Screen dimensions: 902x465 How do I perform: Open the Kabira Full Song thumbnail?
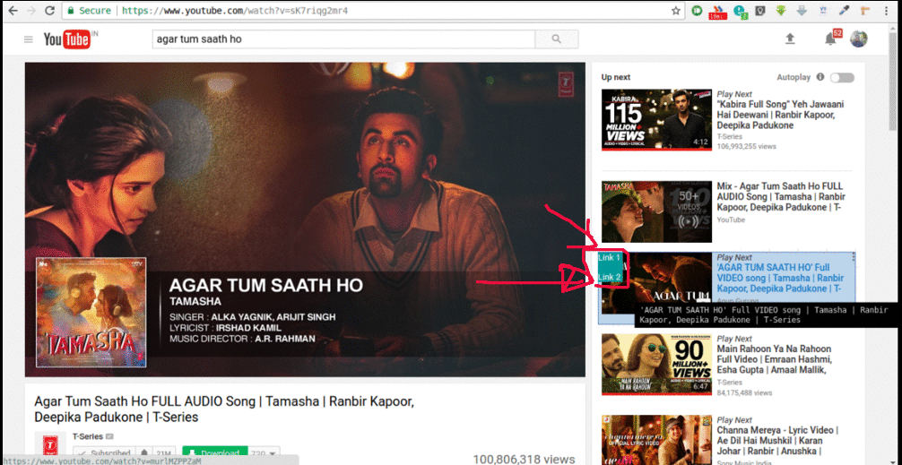pyautogui.click(x=656, y=119)
